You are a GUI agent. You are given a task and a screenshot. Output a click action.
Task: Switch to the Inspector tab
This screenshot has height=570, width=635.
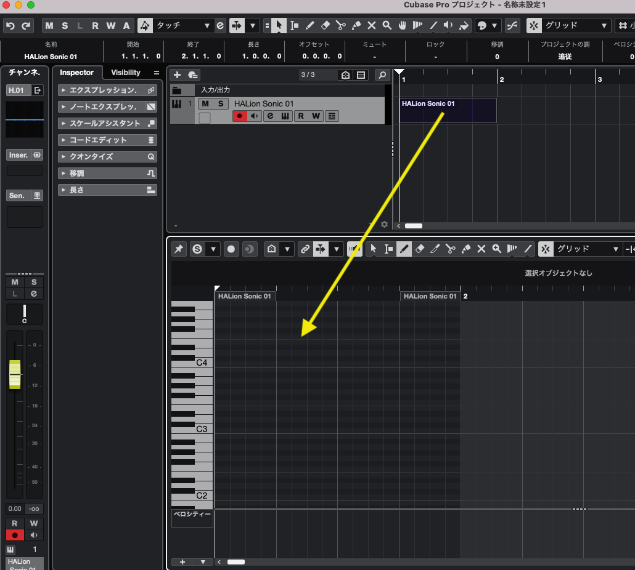(76, 73)
